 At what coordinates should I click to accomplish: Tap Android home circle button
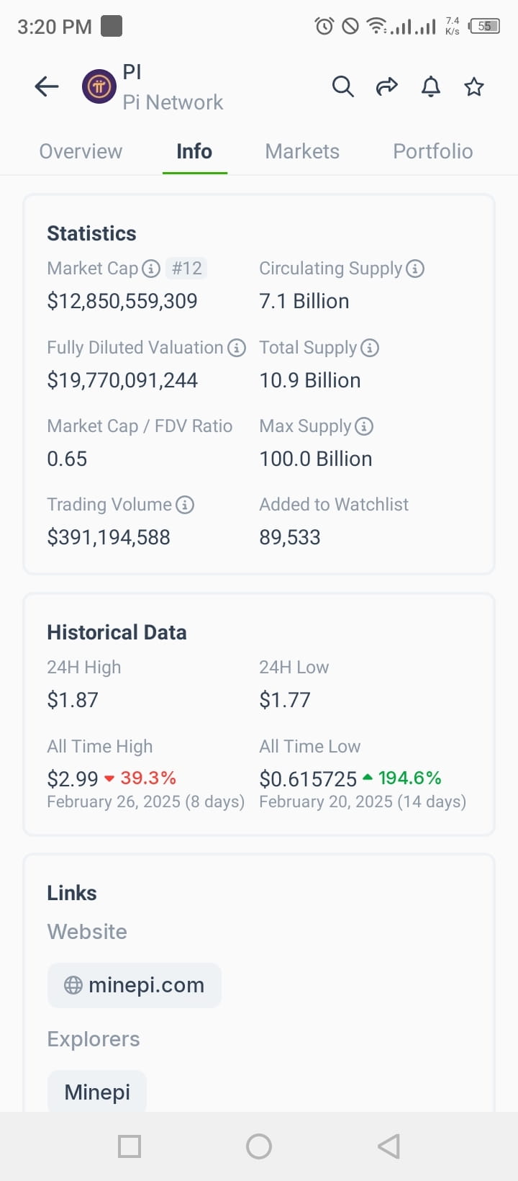(x=259, y=1146)
